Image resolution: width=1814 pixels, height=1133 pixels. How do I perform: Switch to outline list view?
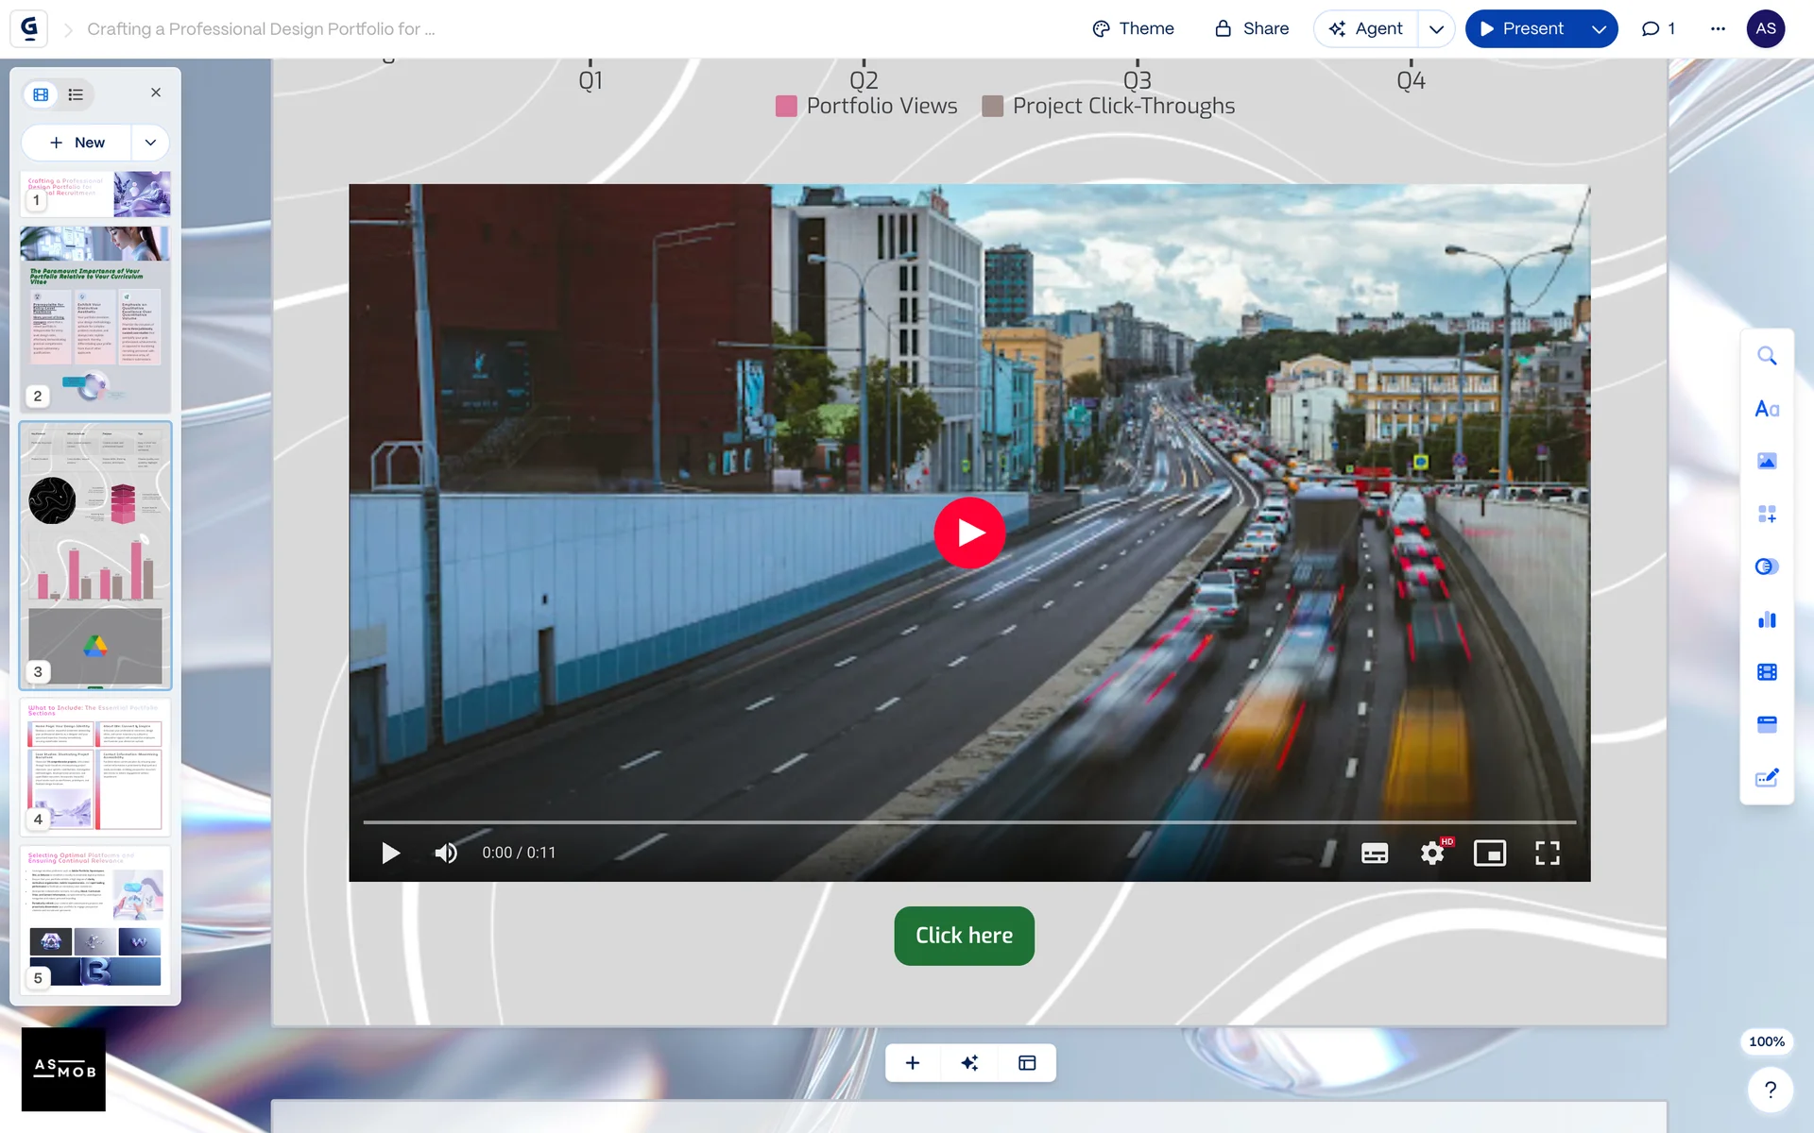pyautogui.click(x=76, y=94)
